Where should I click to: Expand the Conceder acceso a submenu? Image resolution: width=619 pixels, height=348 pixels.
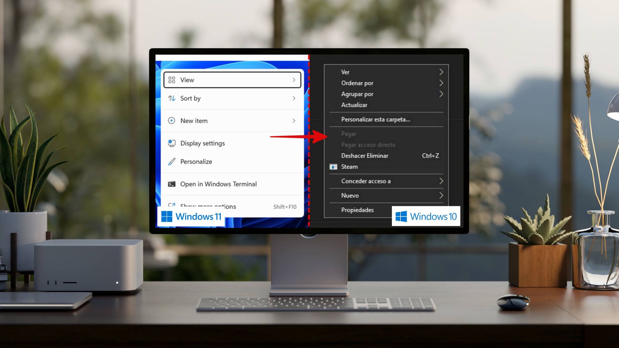coord(442,181)
